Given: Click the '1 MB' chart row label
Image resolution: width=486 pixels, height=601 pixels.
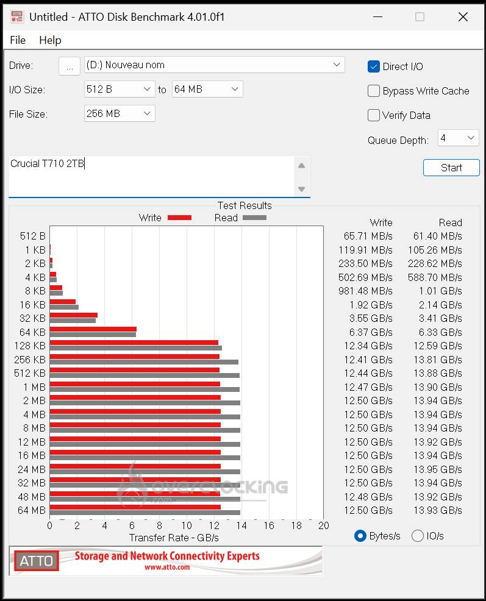Looking at the screenshot, I should tap(34, 387).
